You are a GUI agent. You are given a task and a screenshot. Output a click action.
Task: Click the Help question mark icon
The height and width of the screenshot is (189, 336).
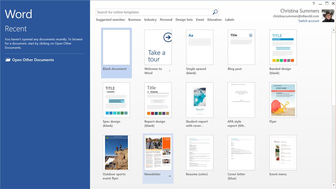pos(314,3)
